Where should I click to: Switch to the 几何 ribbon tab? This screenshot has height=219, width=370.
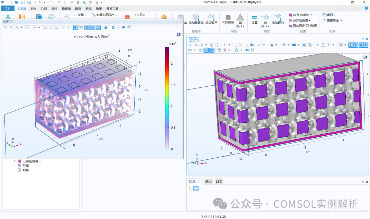[x=44, y=9]
